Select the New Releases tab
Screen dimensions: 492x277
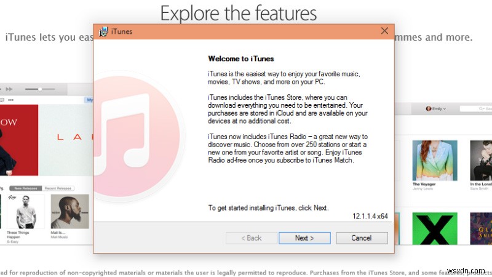tap(26, 188)
